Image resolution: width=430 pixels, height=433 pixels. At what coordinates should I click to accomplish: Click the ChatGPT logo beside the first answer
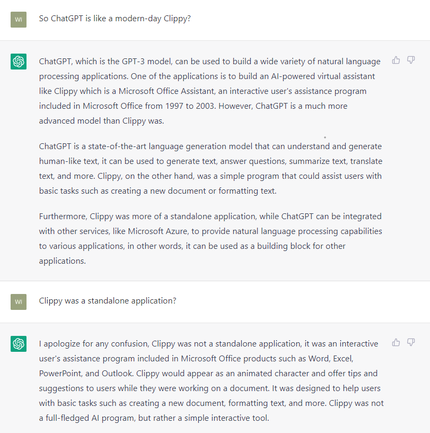pyautogui.click(x=19, y=62)
